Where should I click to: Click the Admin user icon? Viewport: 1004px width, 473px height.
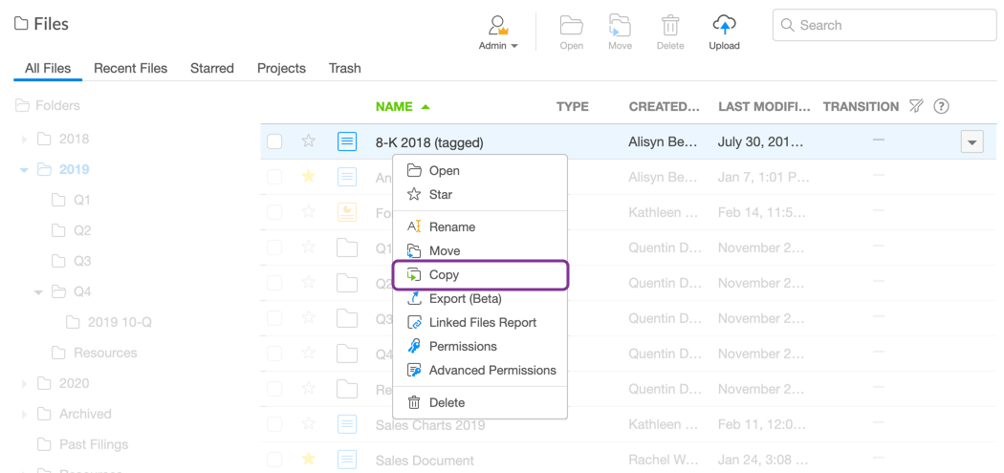[x=497, y=25]
